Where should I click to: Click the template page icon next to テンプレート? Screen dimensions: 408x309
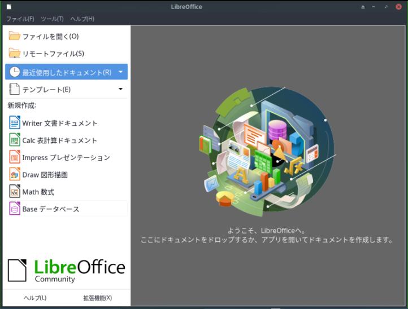pyautogui.click(x=14, y=89)
